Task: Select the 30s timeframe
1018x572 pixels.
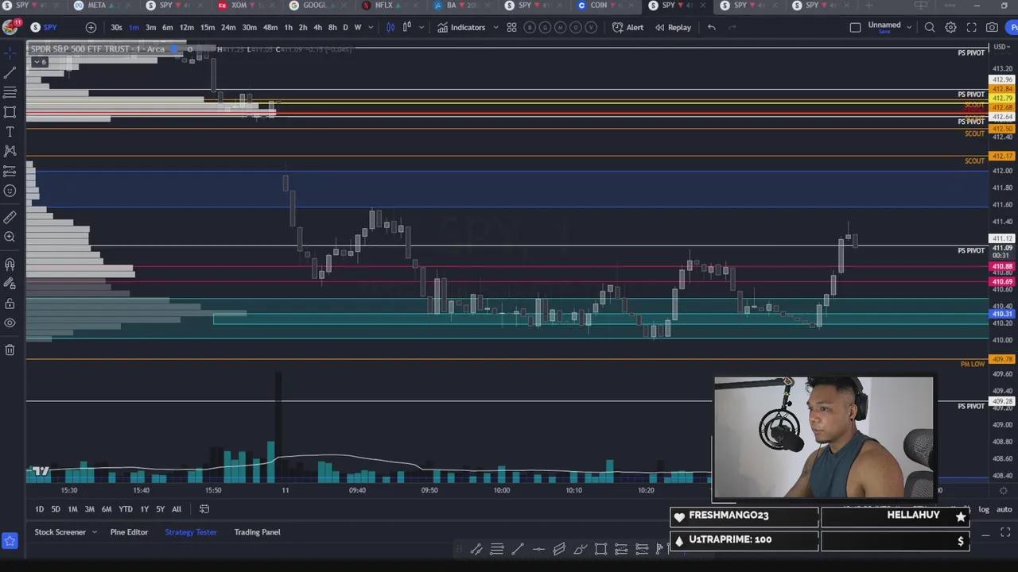Action: pos(116,27)
